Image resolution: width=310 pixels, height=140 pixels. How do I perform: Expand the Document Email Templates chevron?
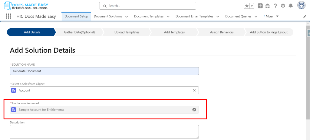click(x=218, y=17)
